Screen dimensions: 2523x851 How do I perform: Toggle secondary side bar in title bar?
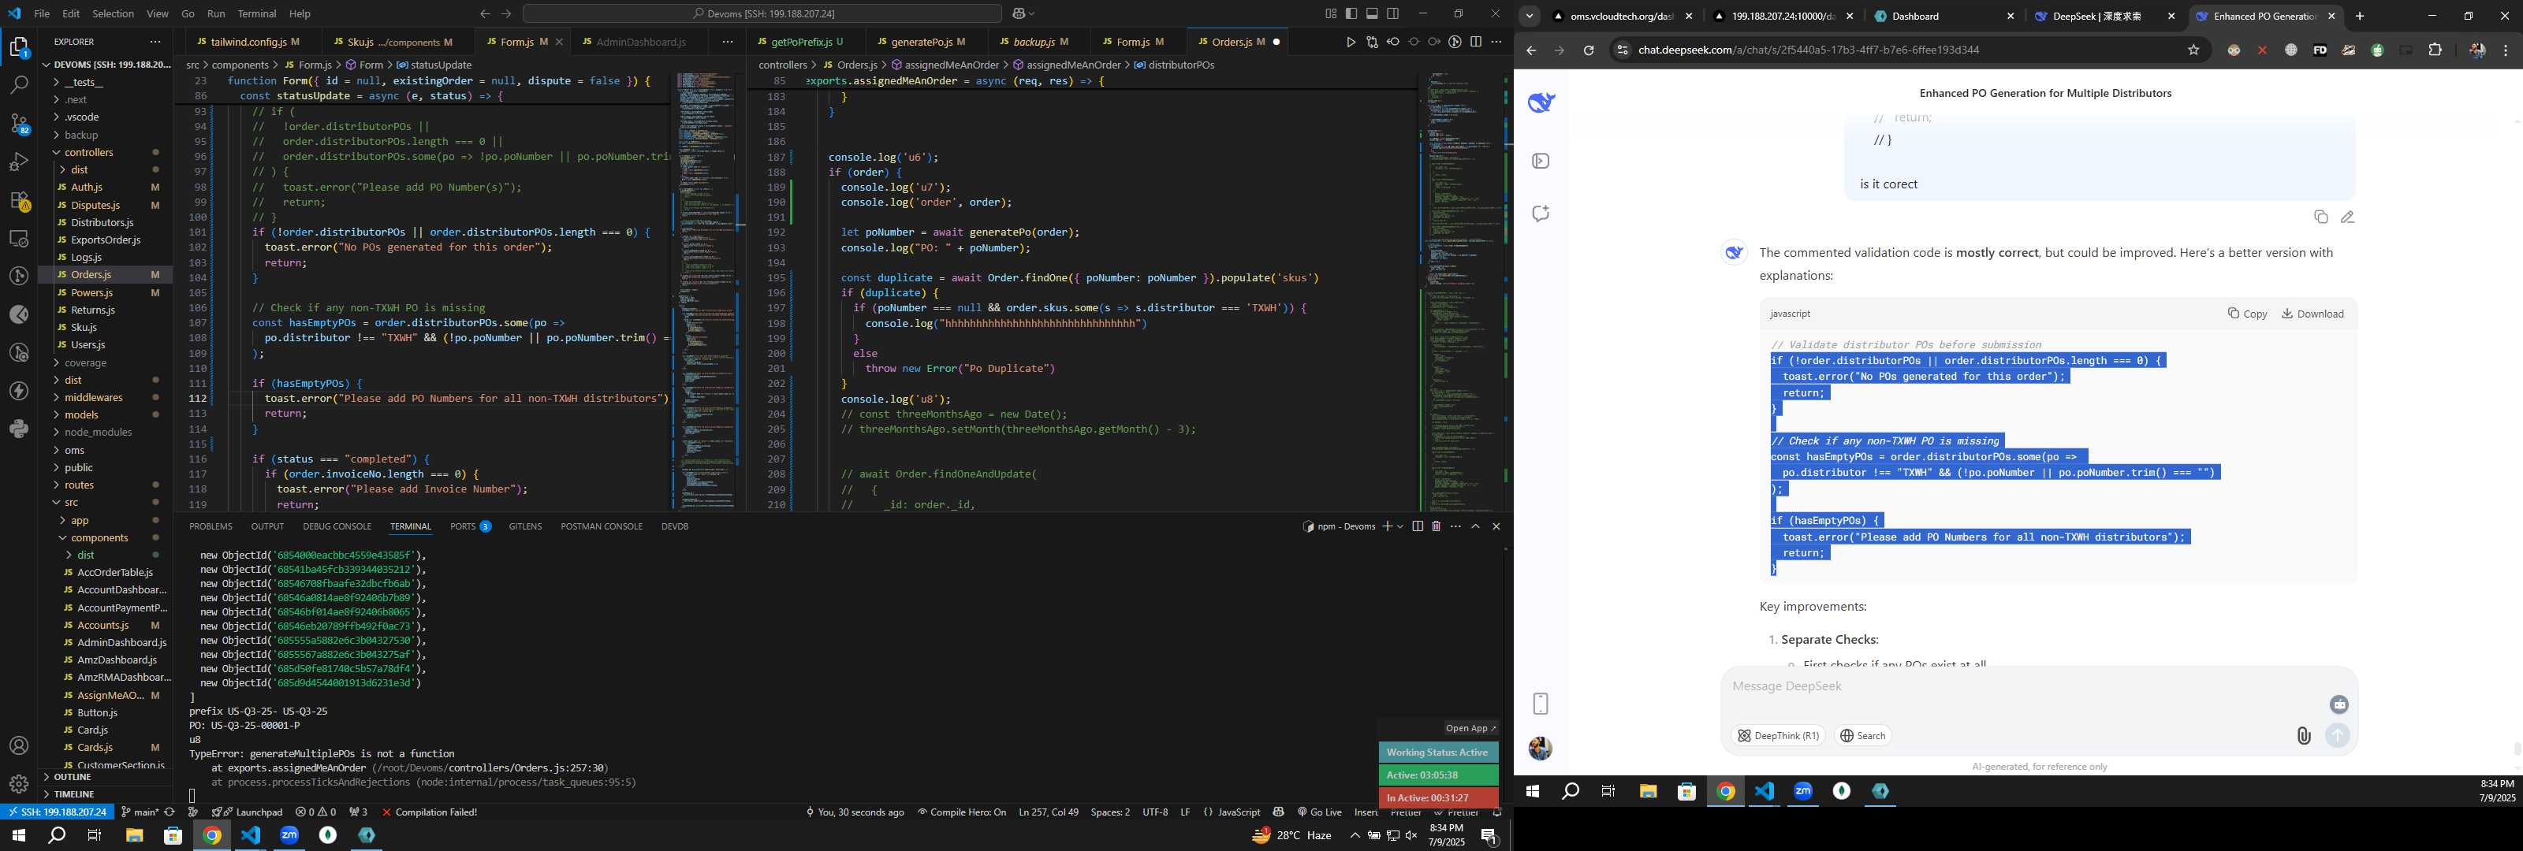1392,13
